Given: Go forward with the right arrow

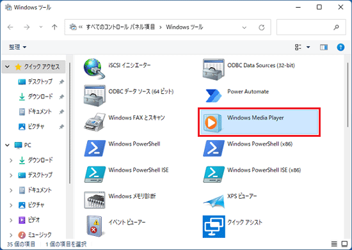Looking at the screenshot, I should click(x=27, y=27).
